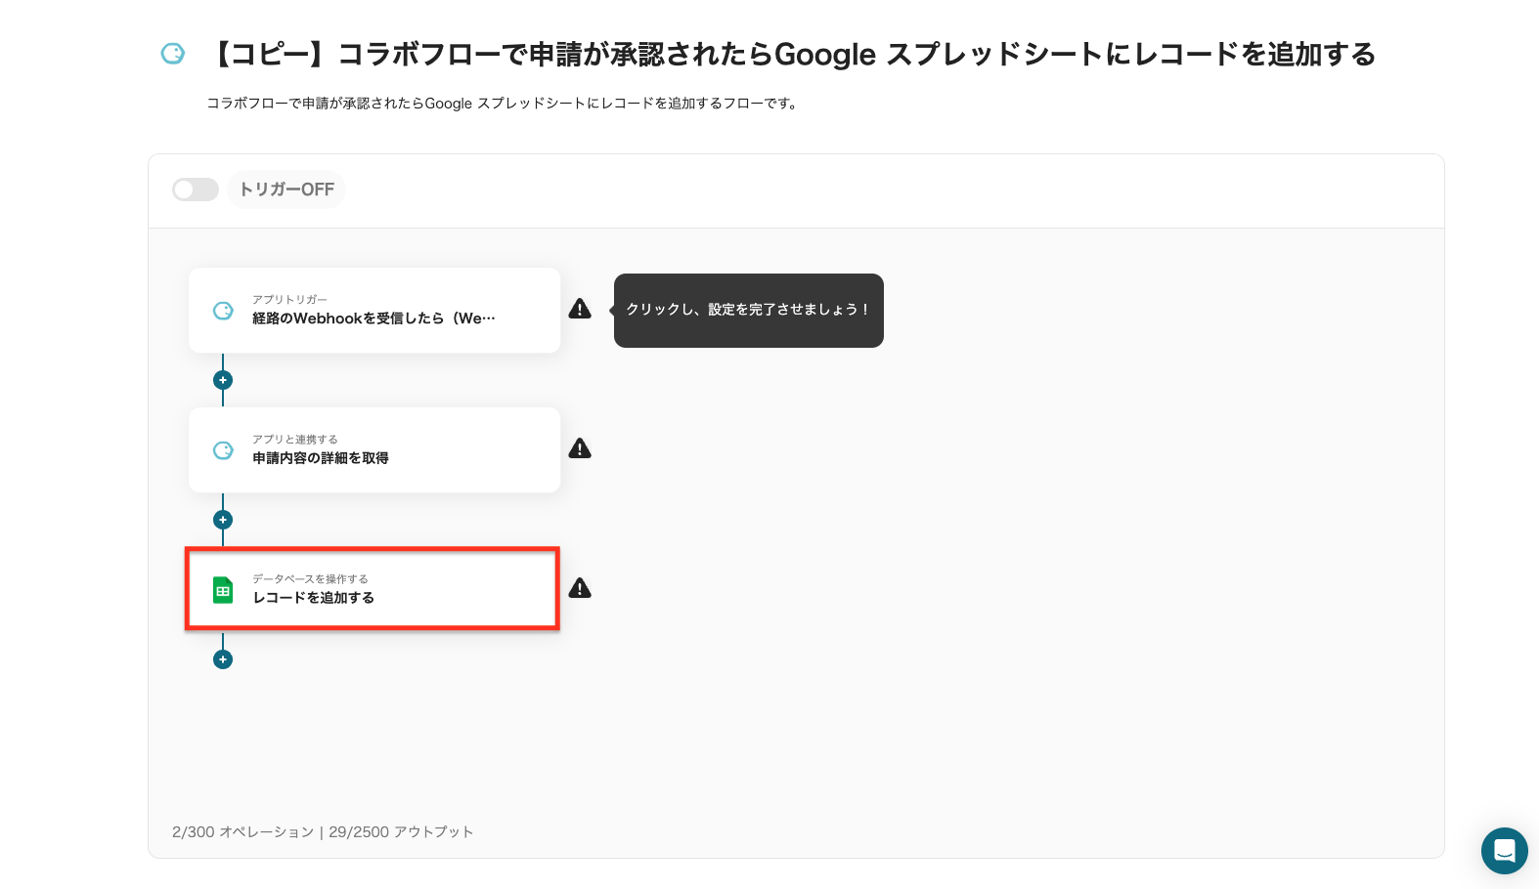Open the chat support widget
Screen dimensions: 1539x889
pyautogui.click(x=1504, y=851)
